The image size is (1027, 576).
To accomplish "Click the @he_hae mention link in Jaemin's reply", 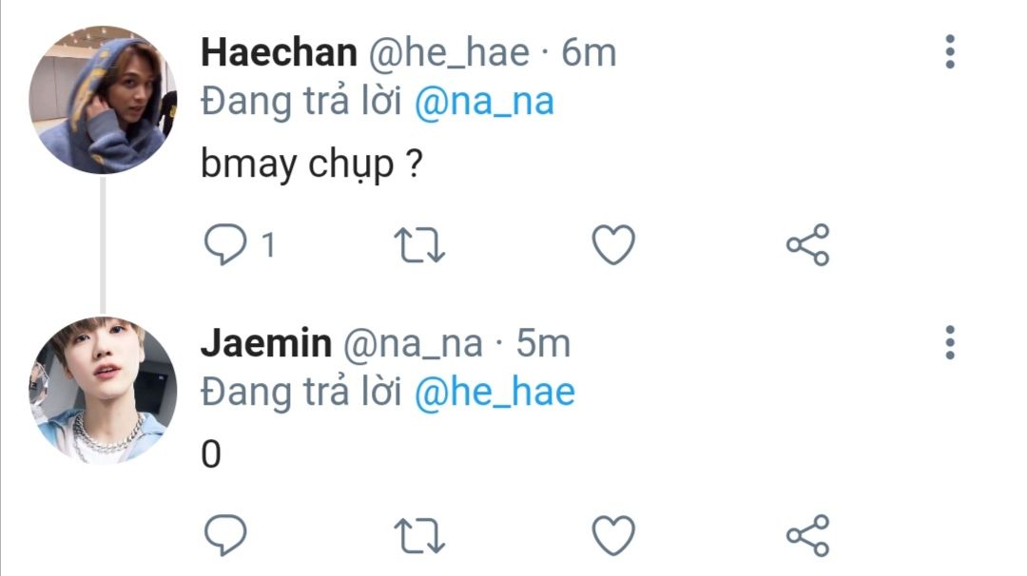I will 494,392.
